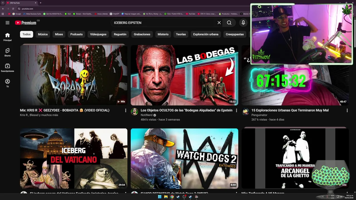Open options menu for Bodegas Alquiladas video
356x200 pixels.
(236, 111)
